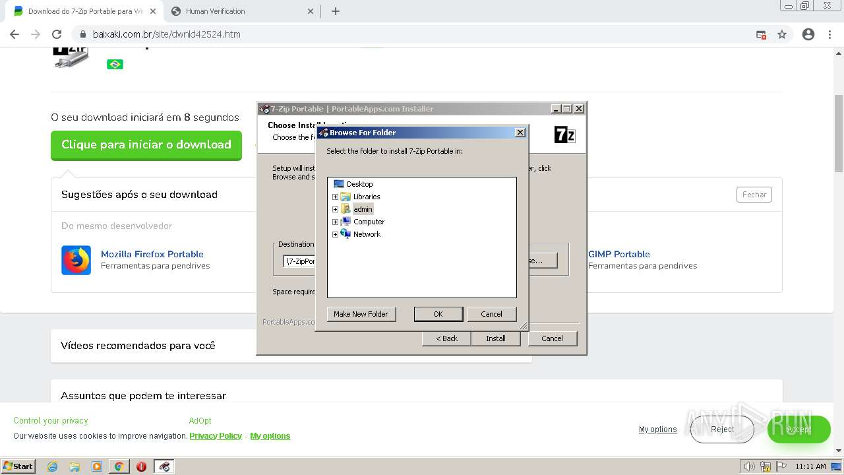Open the Windows Start menu
The width and height of the screenshot is (844, 475).
point(18,466)
